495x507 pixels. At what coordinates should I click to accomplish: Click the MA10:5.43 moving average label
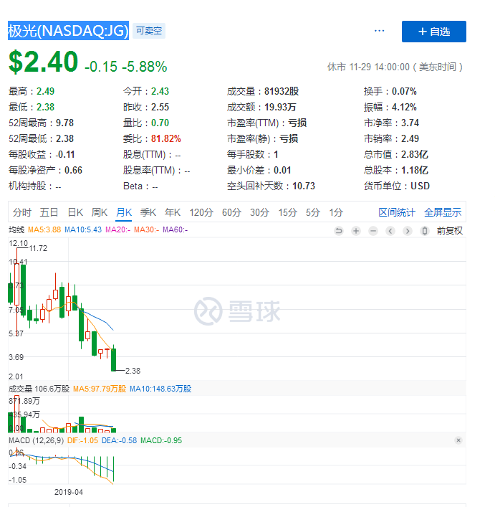point(83,229)
